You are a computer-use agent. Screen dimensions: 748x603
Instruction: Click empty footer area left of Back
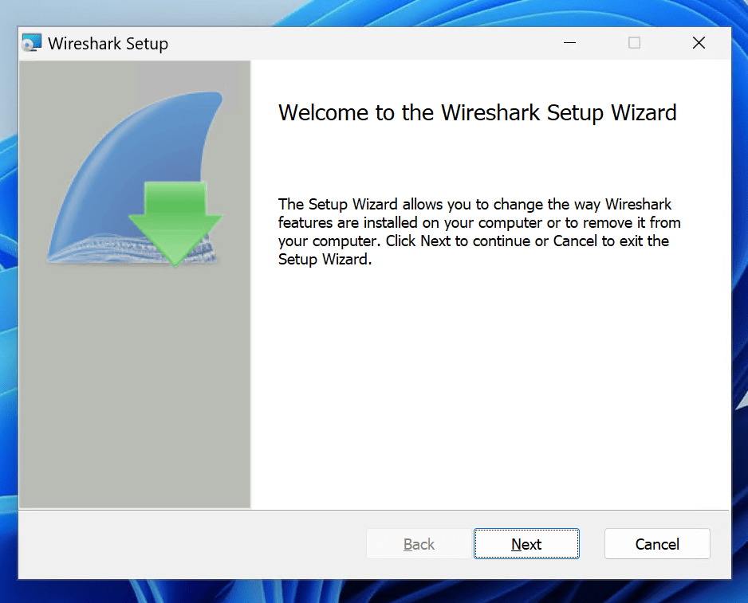191,544
